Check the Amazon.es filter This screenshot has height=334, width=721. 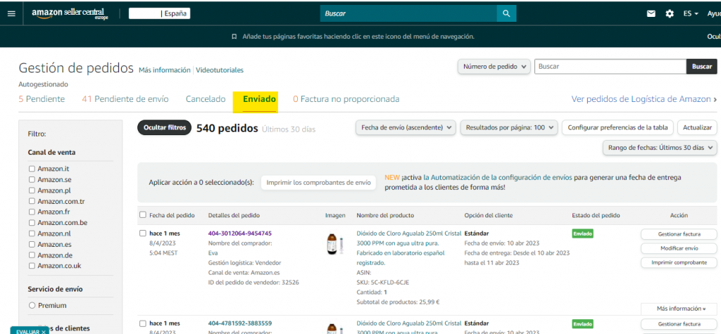(32, 245)
